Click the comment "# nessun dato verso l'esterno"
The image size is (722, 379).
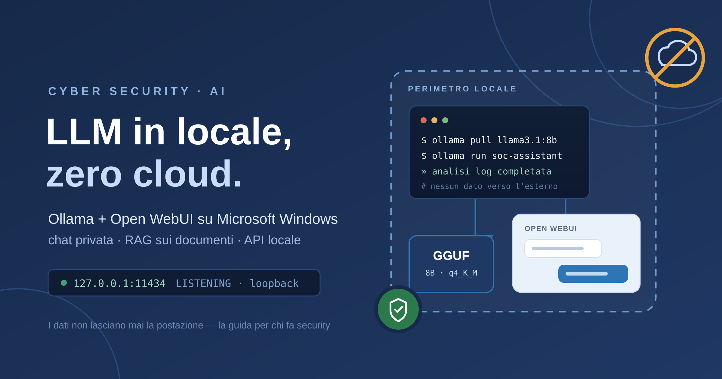489,186
